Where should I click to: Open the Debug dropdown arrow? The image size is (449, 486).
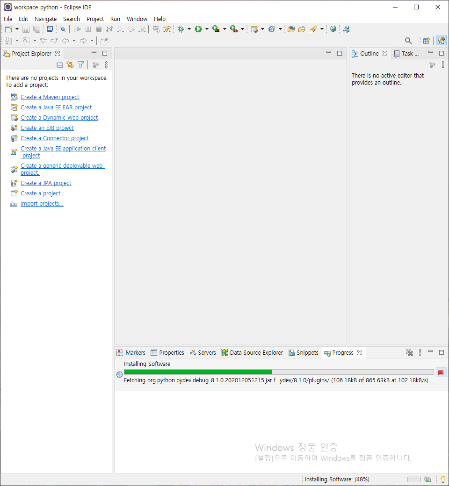(189, 29)
